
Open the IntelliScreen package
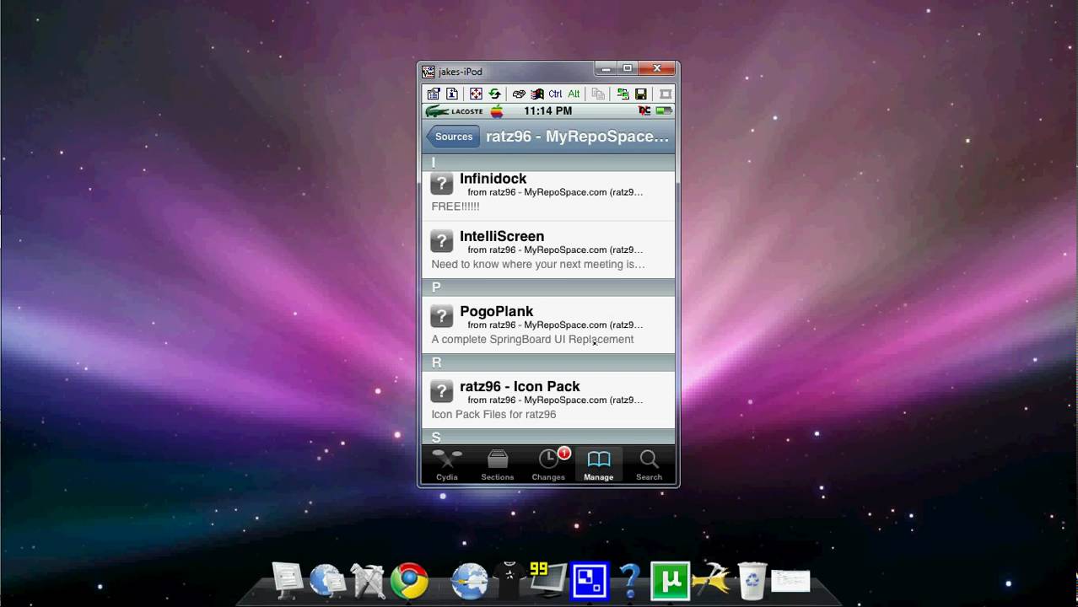[548, 250]
